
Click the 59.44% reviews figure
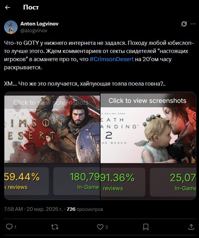click(22, 177)
